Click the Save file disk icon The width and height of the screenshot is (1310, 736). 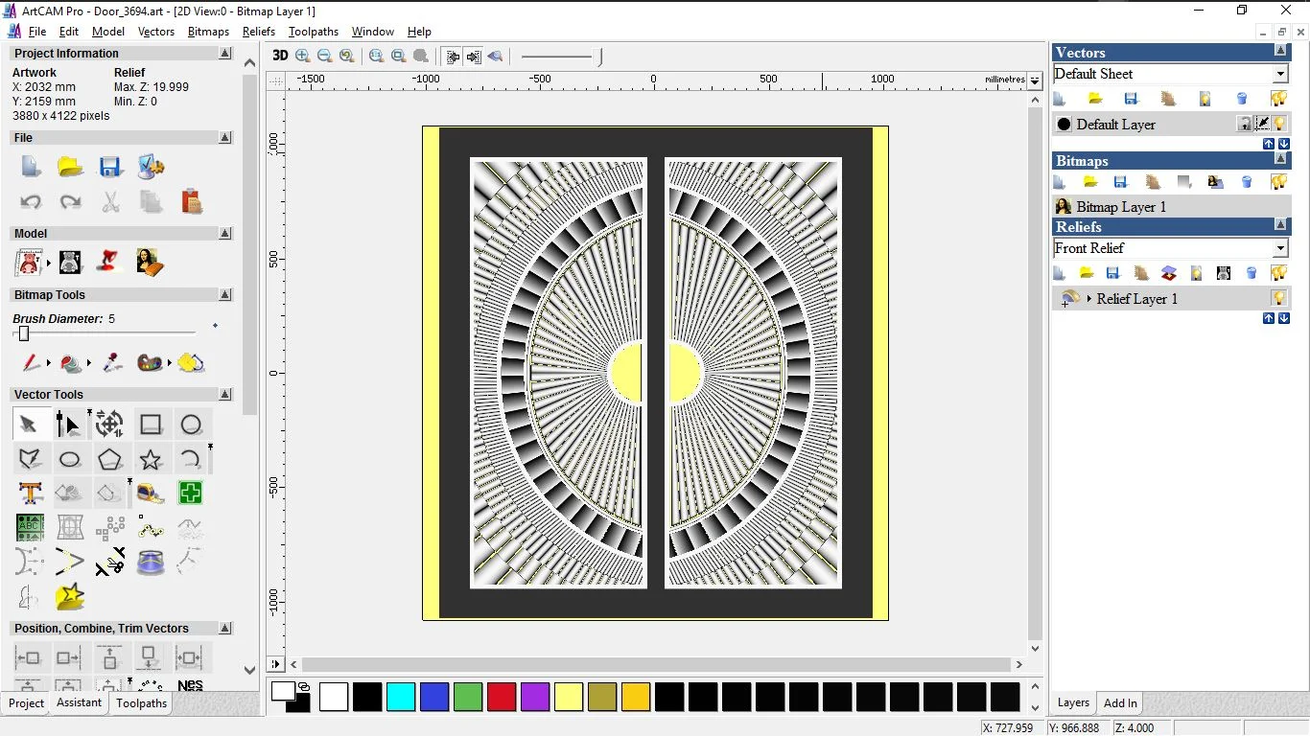pyautogui.click(x=110, y=167)
